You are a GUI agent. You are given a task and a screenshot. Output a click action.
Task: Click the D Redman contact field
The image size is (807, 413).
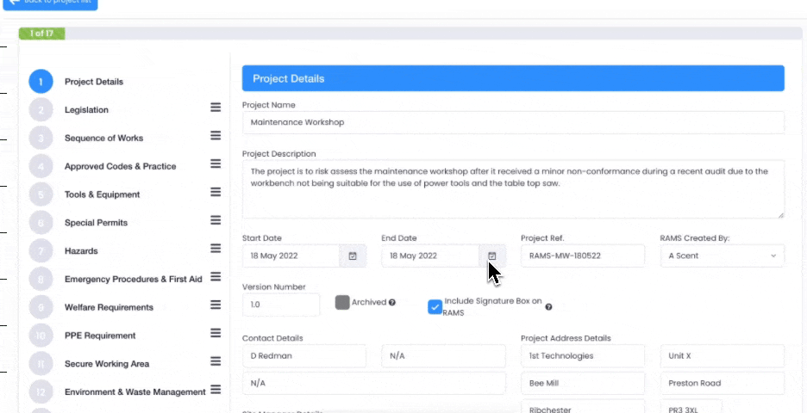tap(304, 356)
